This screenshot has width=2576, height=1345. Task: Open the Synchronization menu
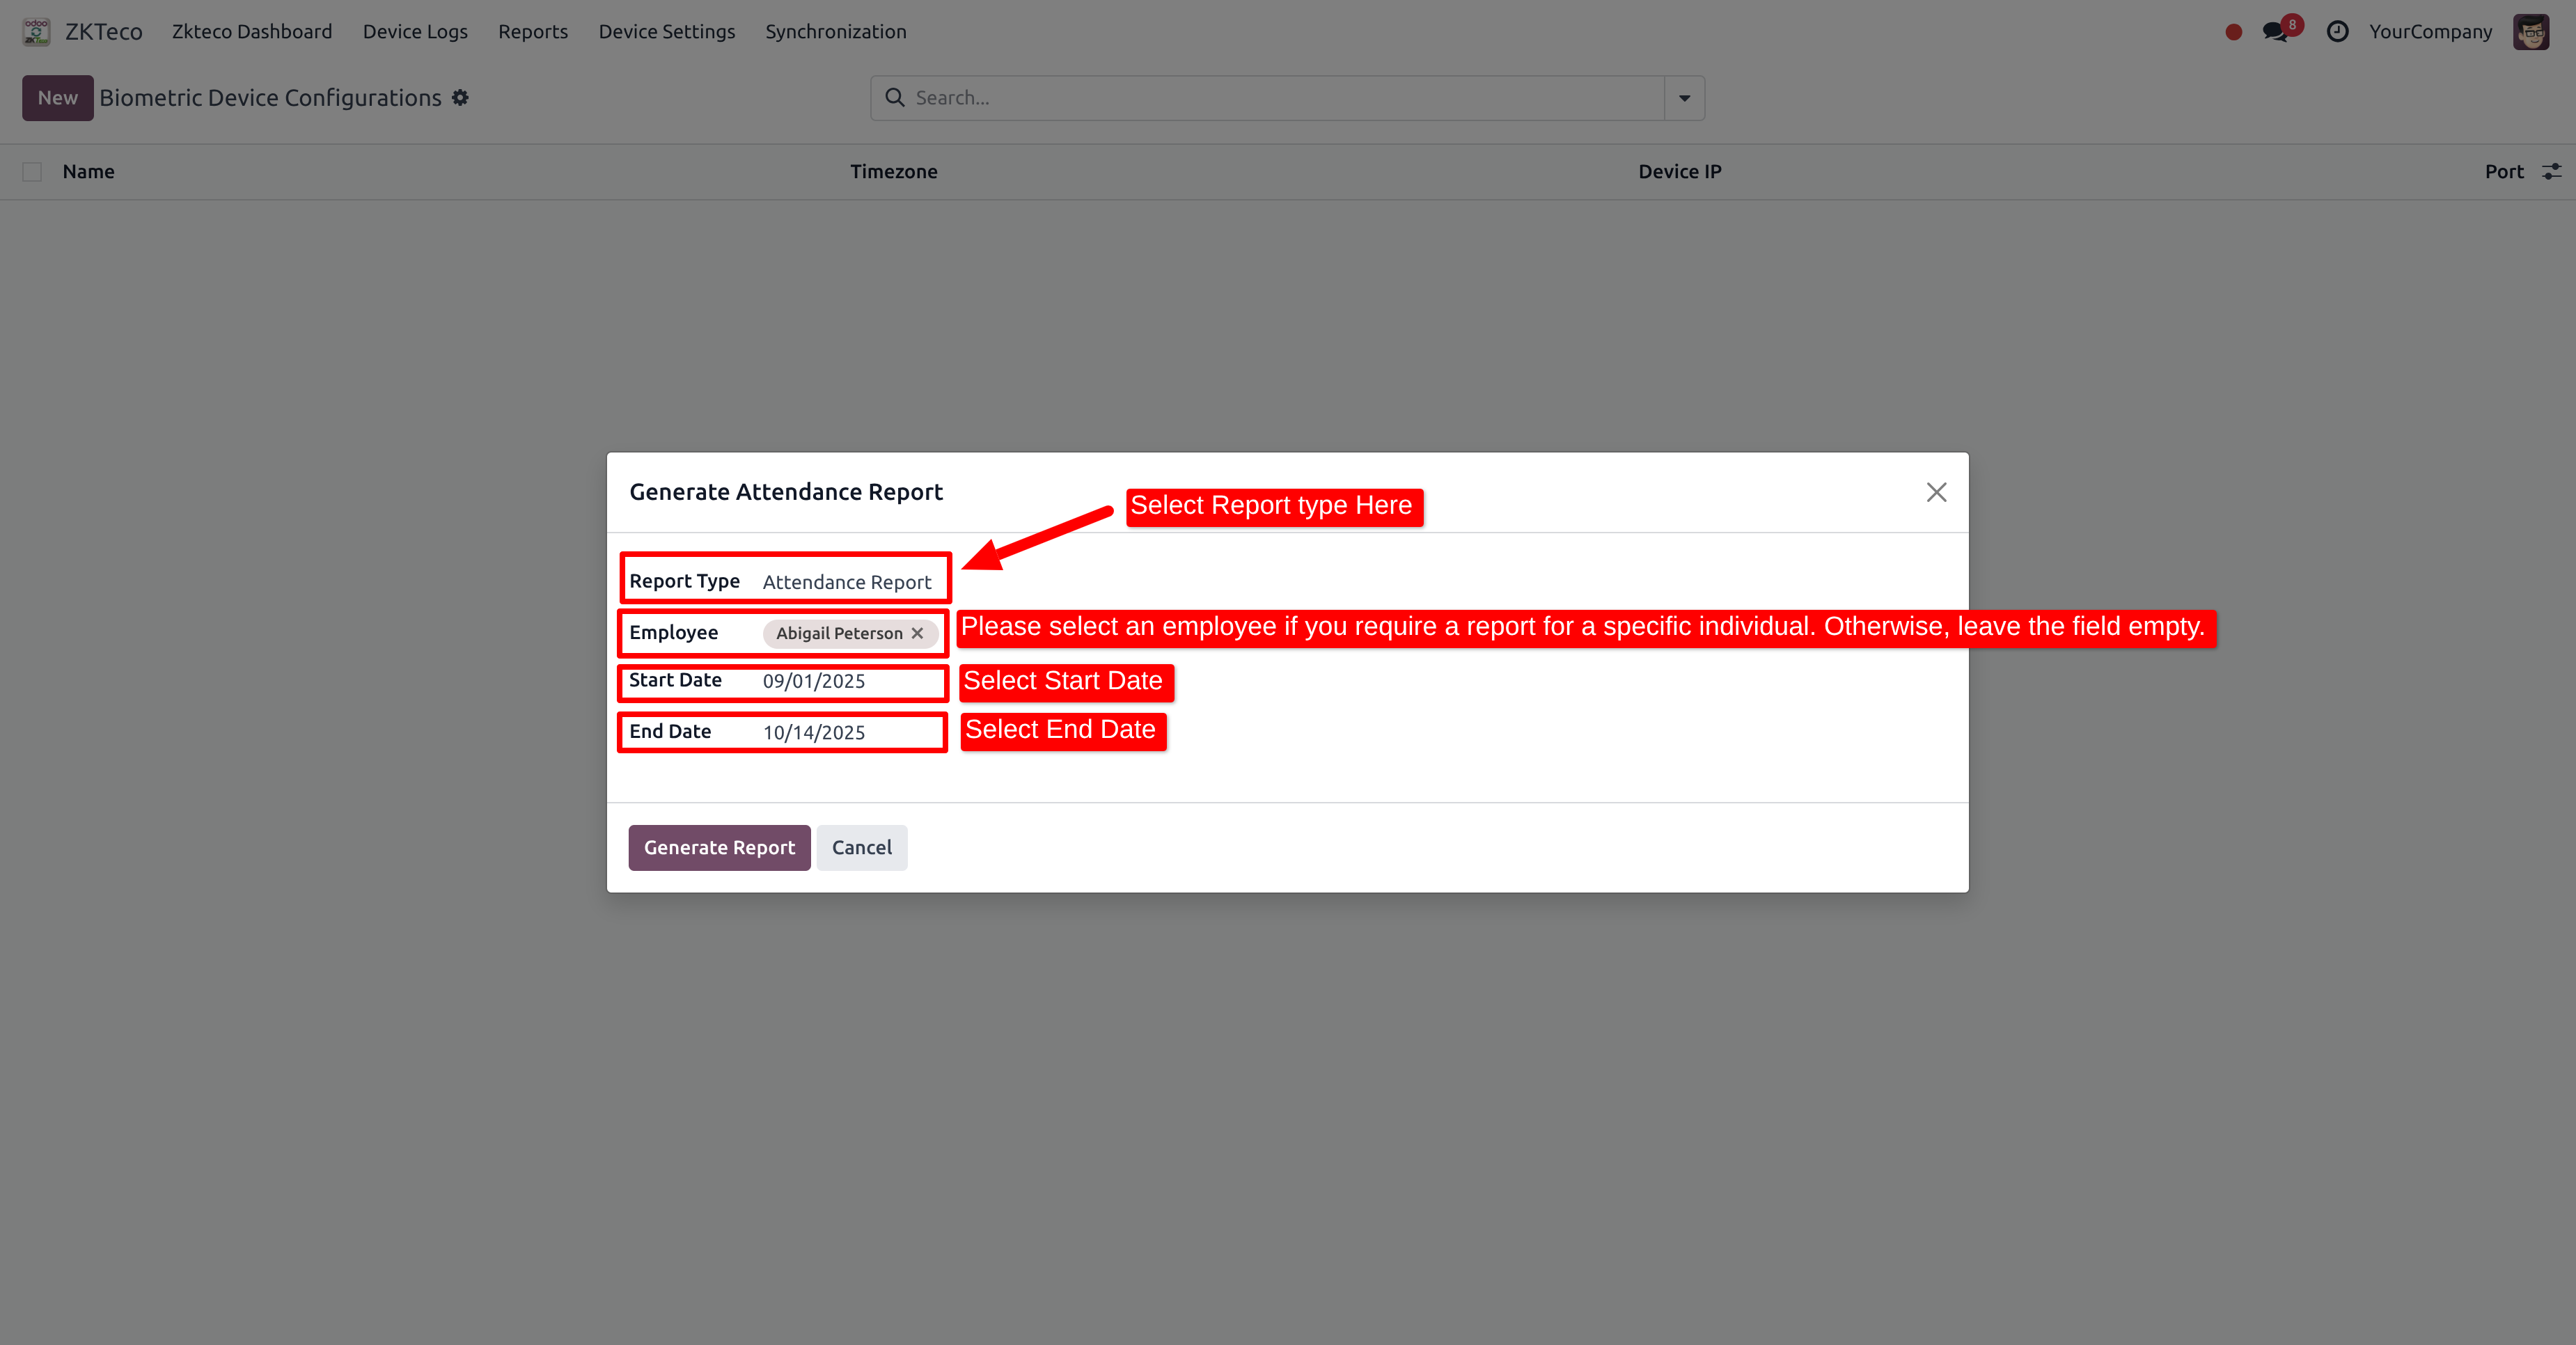pos(835,32)
